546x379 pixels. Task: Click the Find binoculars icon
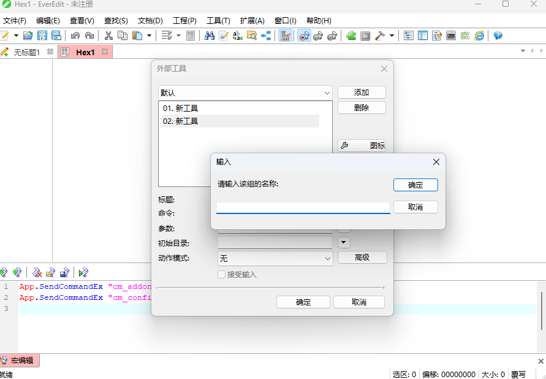pos(209,36)
